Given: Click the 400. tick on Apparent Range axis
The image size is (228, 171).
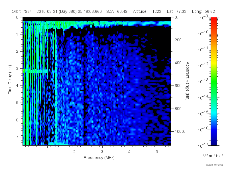Looking at the screenshot, I should tap(179, 63).
